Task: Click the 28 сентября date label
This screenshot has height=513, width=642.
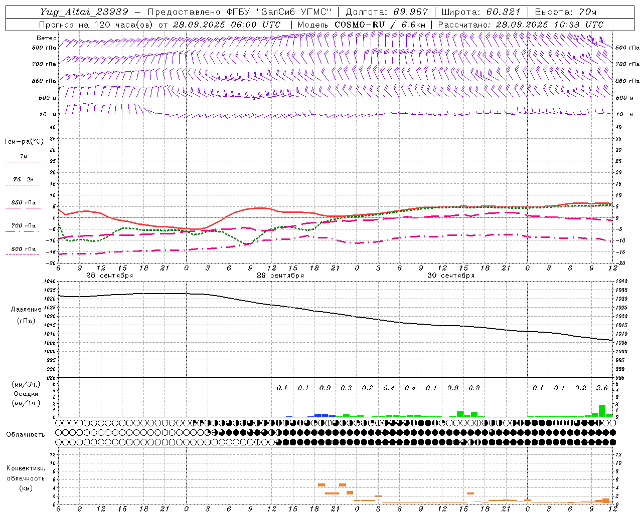Action: tap(109, 276)
